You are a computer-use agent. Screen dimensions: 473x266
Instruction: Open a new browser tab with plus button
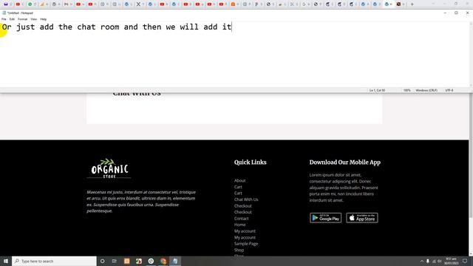[x=412, y=4]
